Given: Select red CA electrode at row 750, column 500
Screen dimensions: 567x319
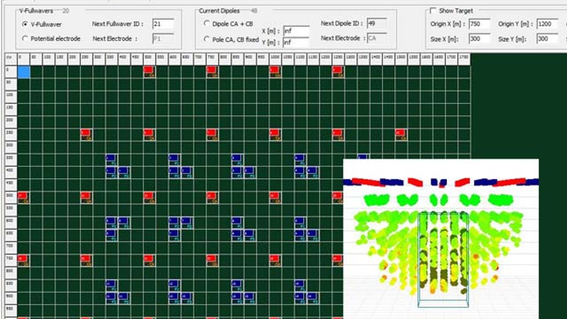Looking at the screenshot, I should click(x=149, y=260).
